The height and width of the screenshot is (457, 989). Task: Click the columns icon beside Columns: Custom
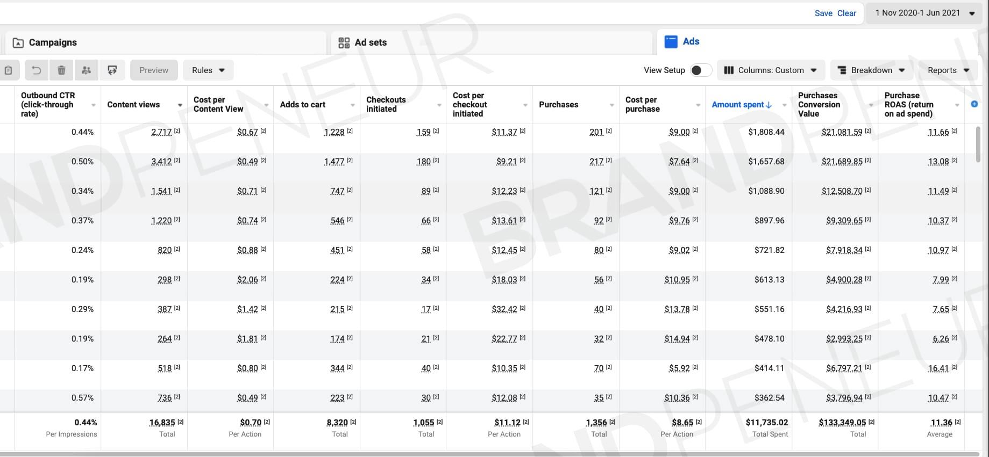tap(729, 70)
